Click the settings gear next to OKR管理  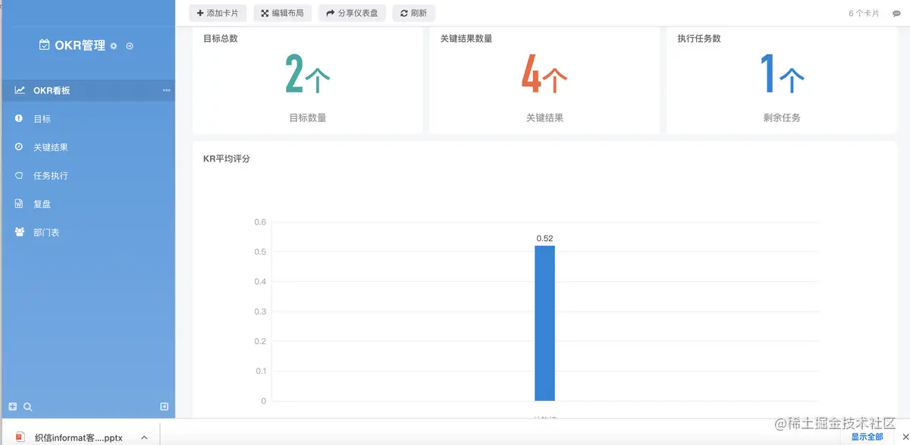(113, 45)
